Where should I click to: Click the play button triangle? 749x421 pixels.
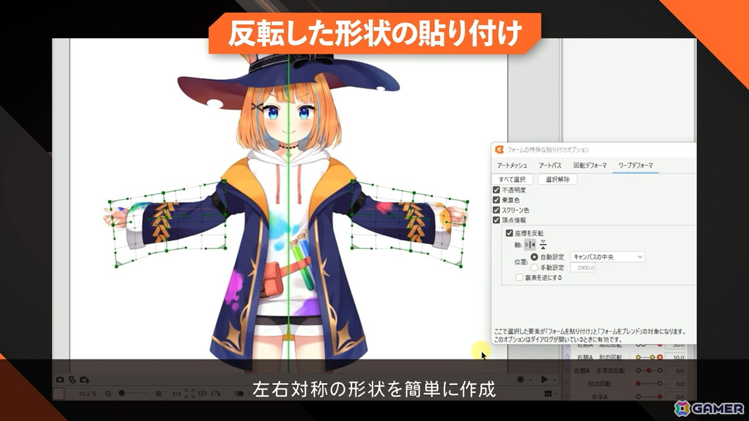544,379
